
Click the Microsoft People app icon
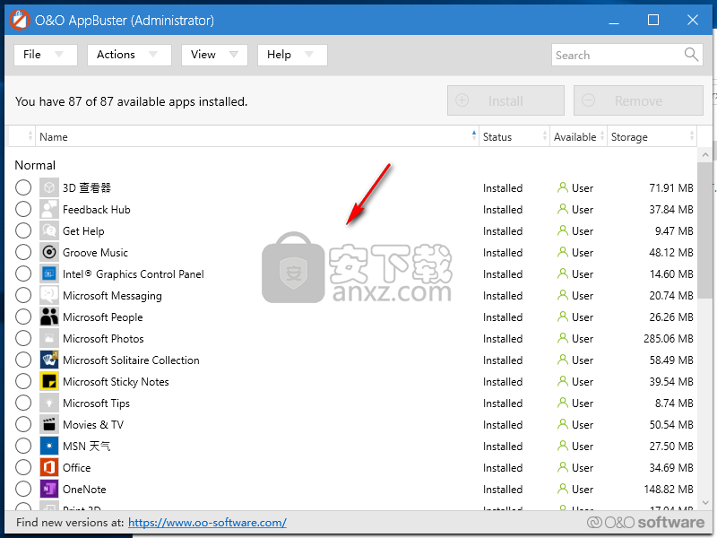pos(49,317)
